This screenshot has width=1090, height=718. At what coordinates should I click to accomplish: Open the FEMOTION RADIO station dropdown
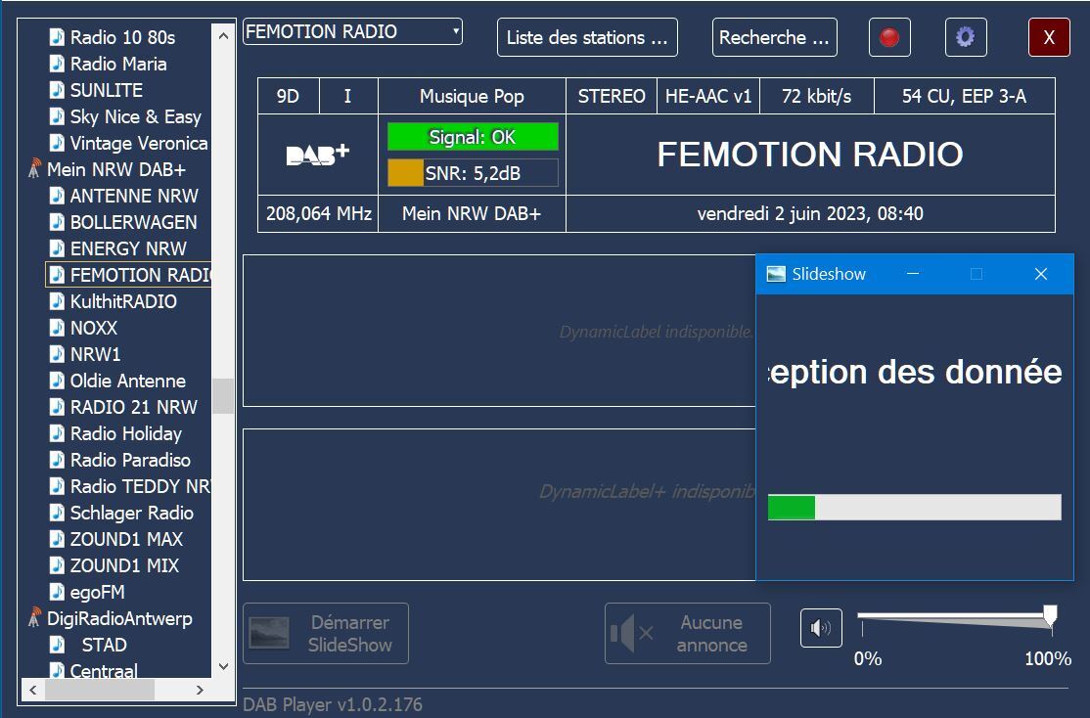(x=352, y=31)
